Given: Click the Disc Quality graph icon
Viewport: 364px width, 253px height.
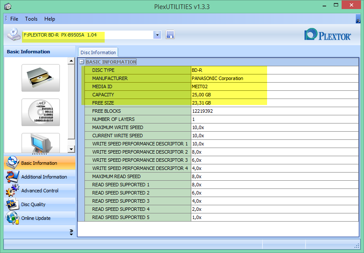Looking at the screenshot, I should (x=12, y=204).
